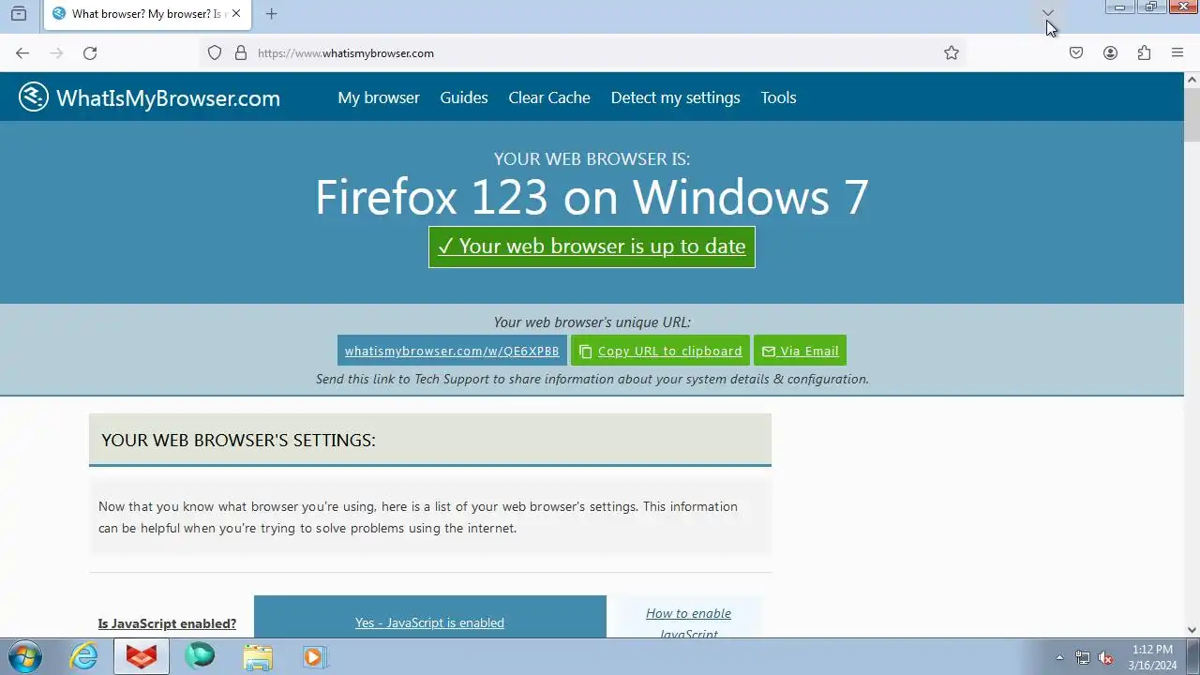Screen dimensions: 1200x675
Task: Click Is JavaScript enabled? link
Action: point(167,623)
